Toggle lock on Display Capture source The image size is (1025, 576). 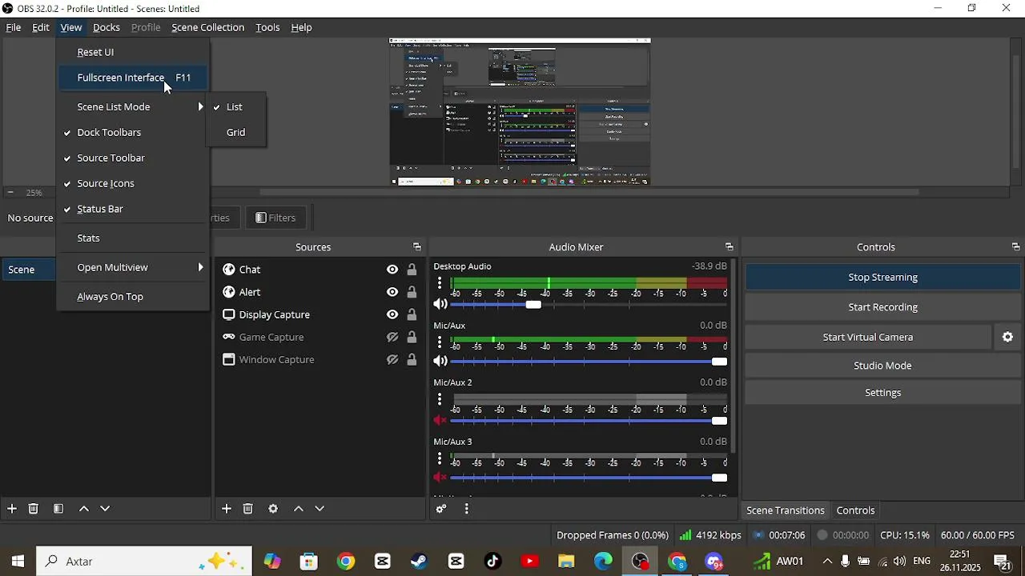412,314
